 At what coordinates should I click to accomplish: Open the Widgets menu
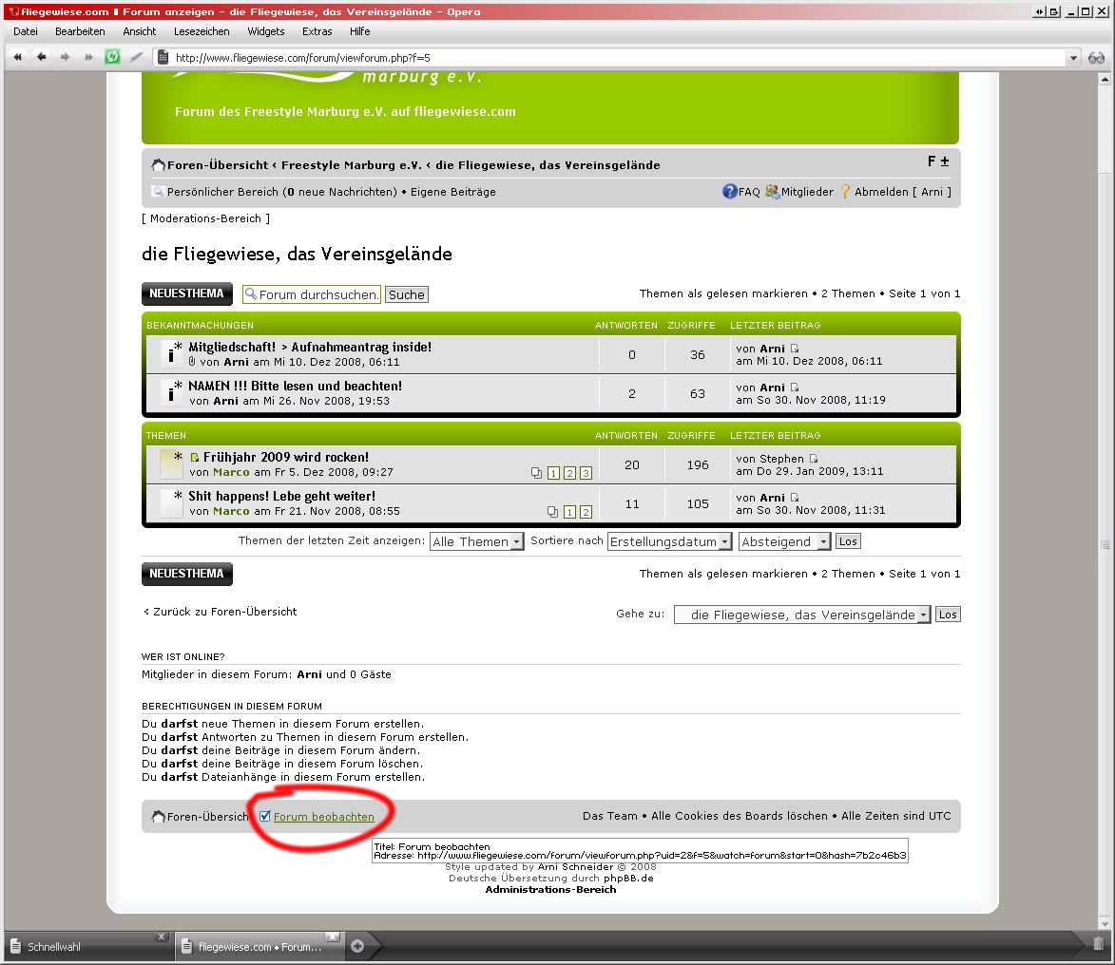click(x=265, y=31)
